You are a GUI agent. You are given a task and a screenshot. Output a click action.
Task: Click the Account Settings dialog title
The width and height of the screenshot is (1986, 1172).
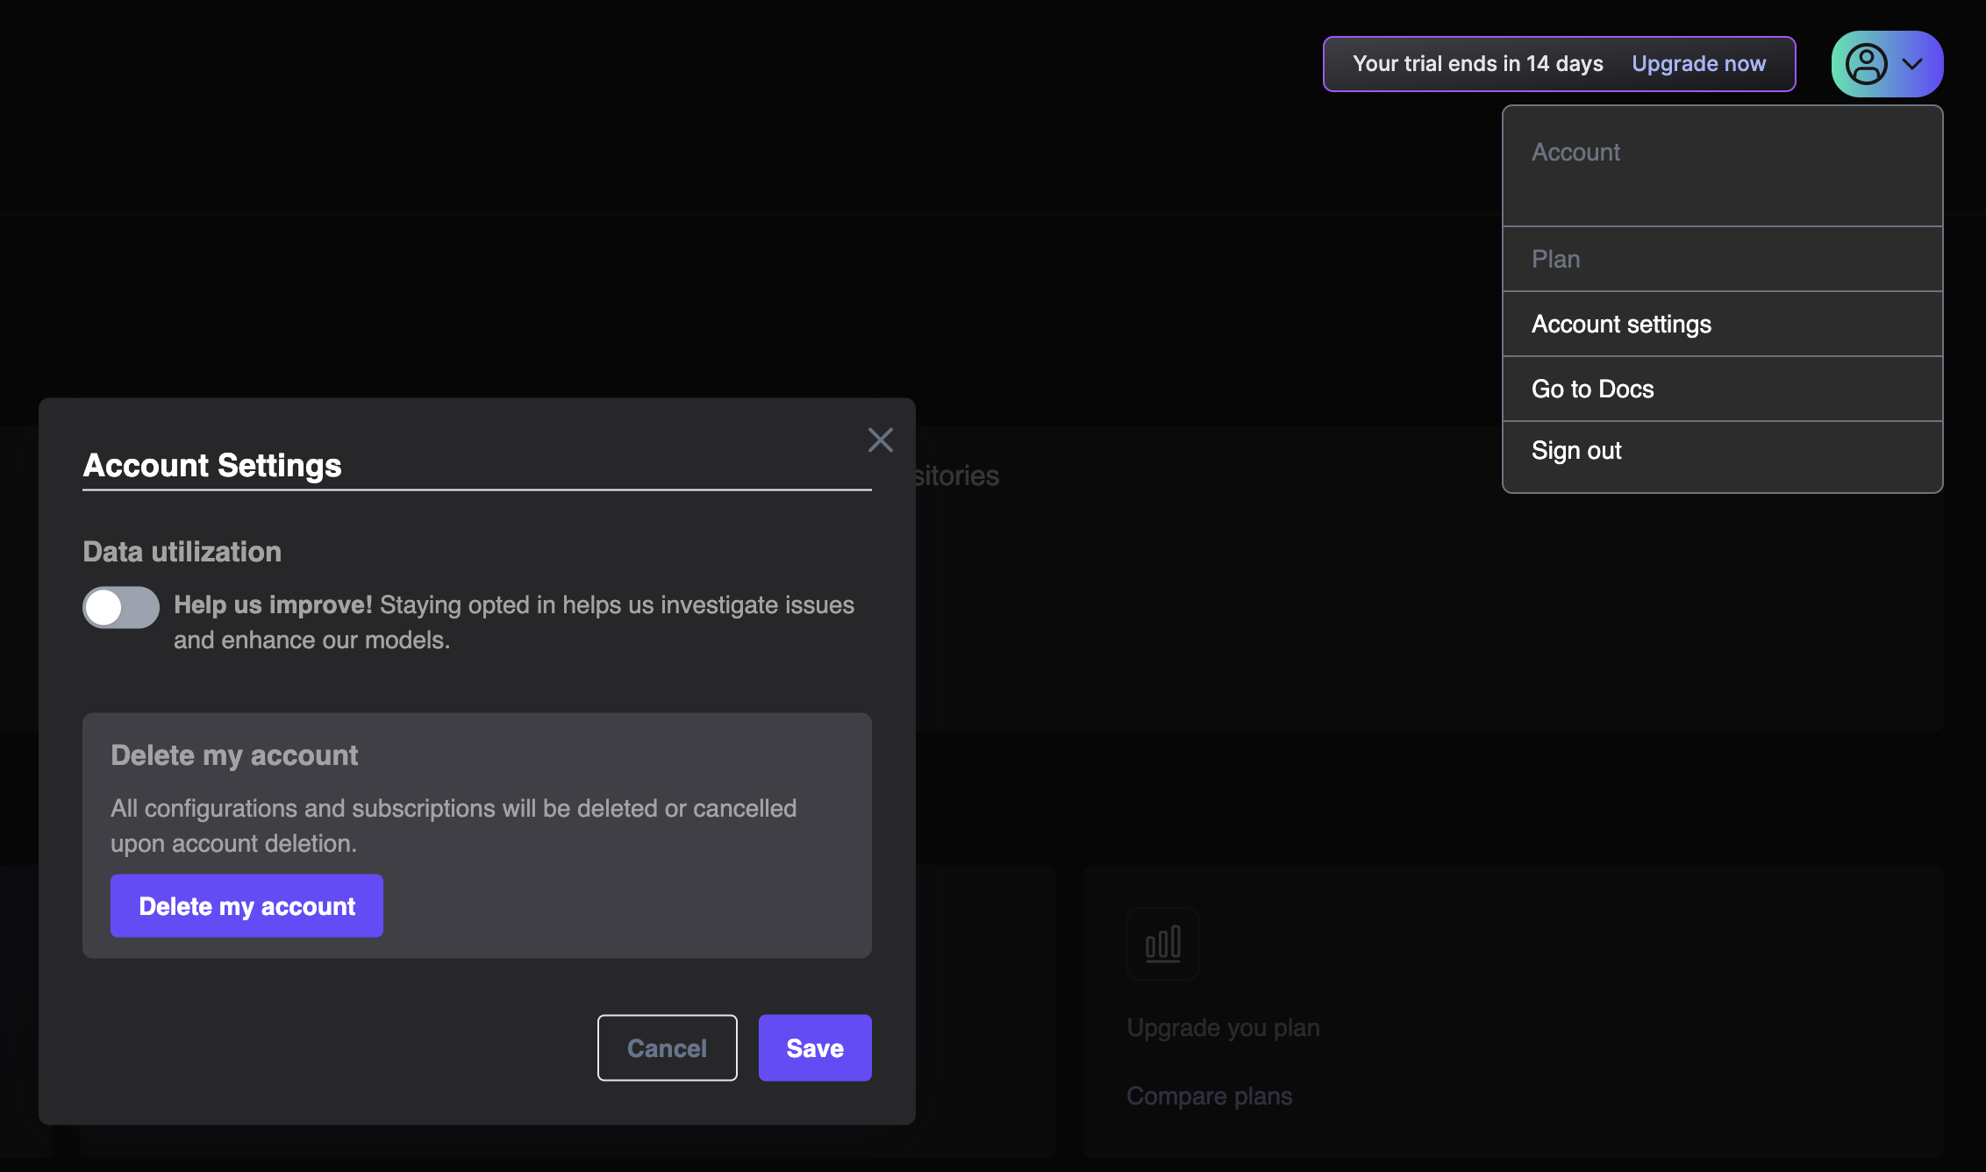[211, 465]
